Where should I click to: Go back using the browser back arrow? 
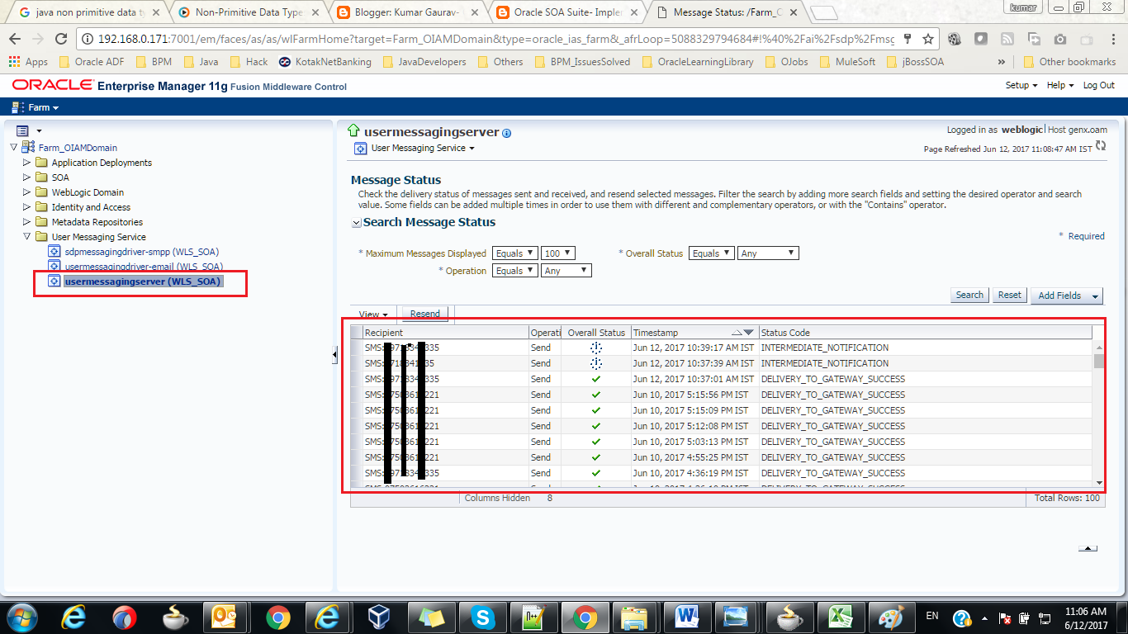16,39
